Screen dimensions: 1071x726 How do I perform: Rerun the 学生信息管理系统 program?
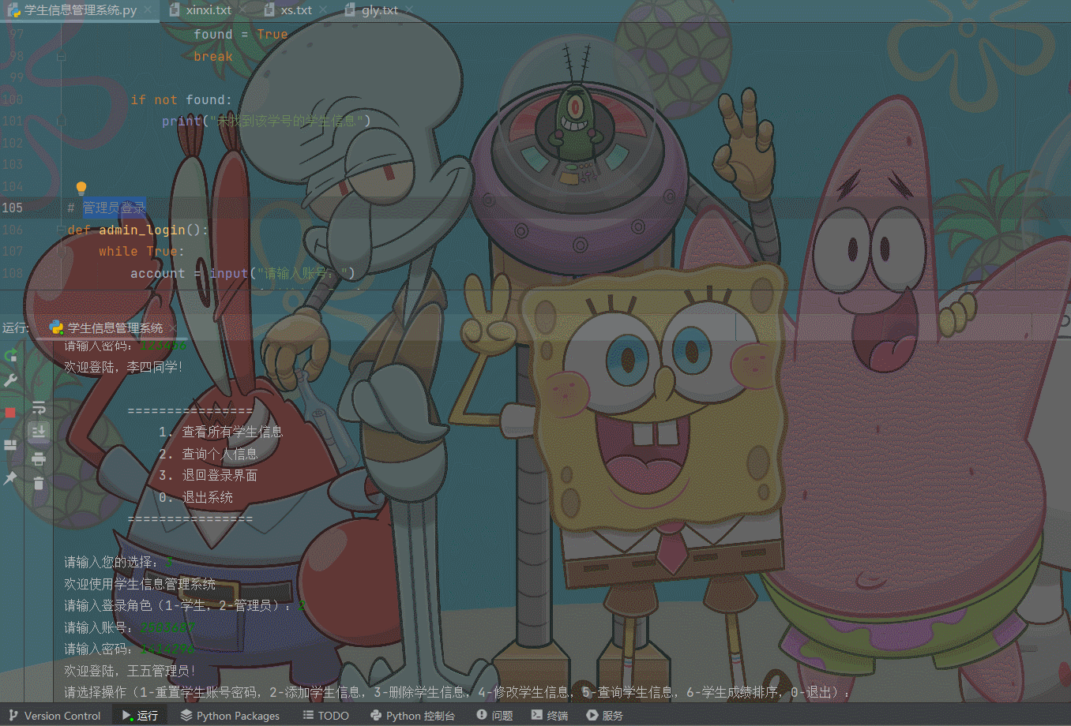tap(10, 355)
